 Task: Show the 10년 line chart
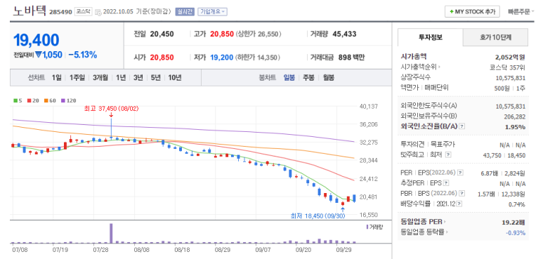pos(174,77)
